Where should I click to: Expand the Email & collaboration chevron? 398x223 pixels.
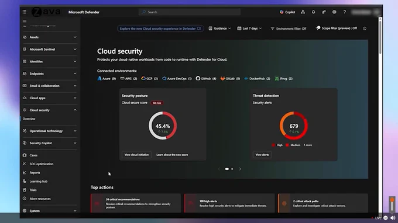[75, 86]
